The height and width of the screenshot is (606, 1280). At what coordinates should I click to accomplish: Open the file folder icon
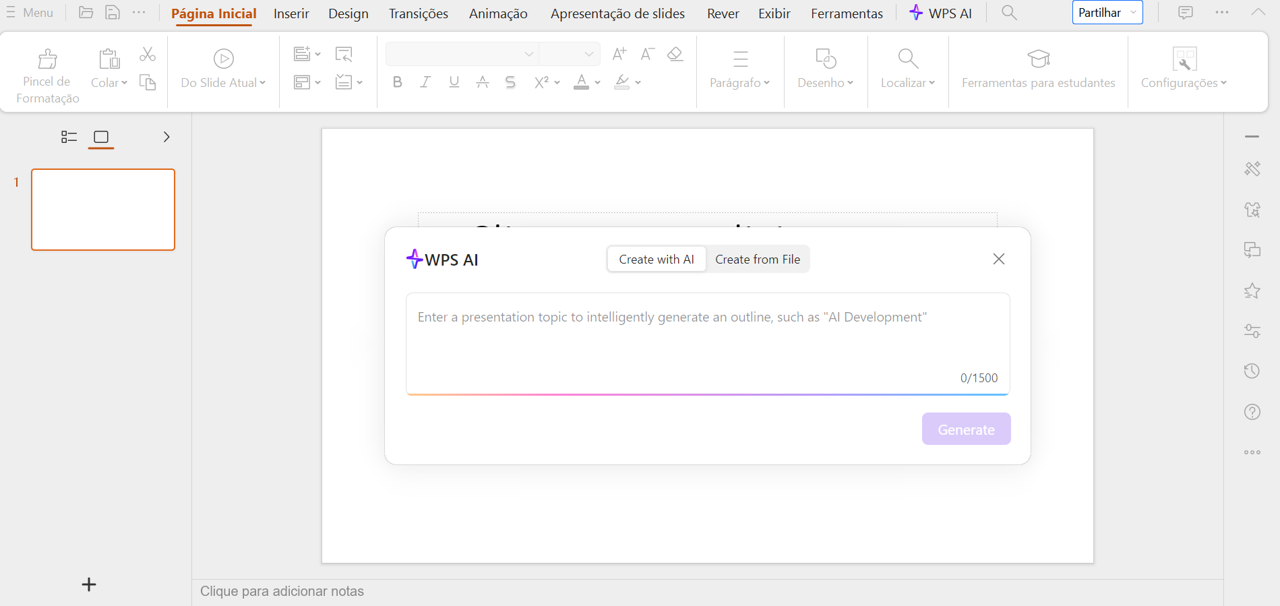coord(86,12)
